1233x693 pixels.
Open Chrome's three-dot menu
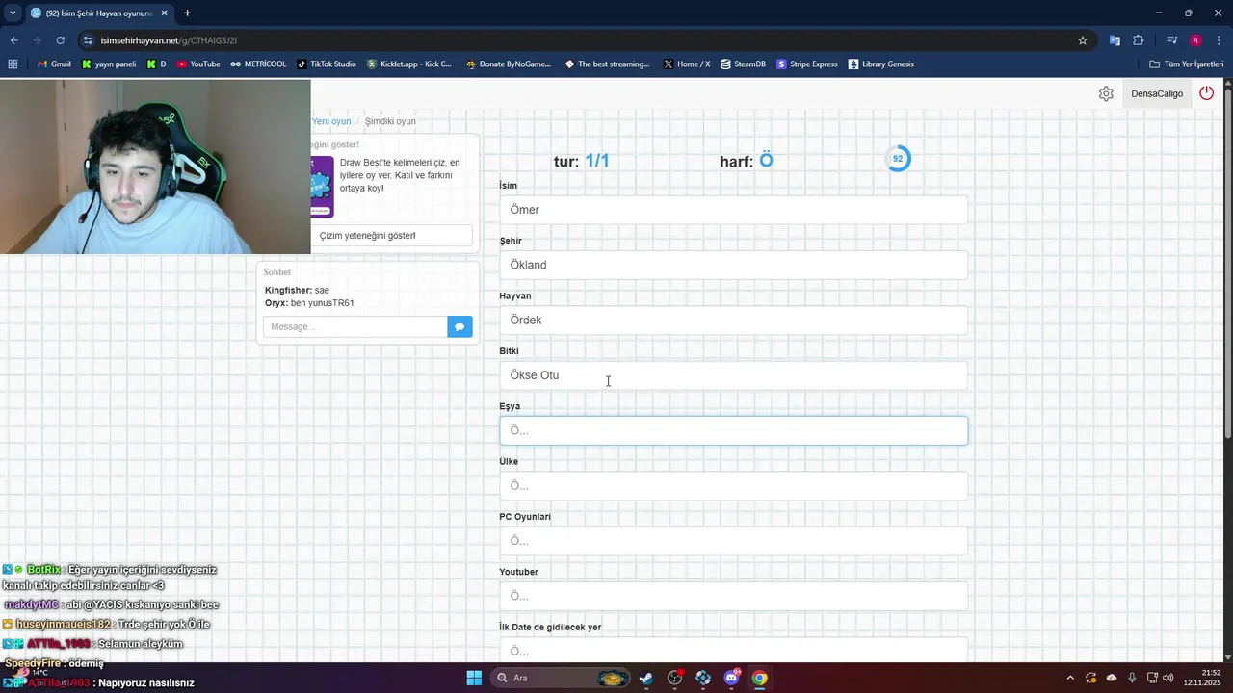(x=1217, y=40)
